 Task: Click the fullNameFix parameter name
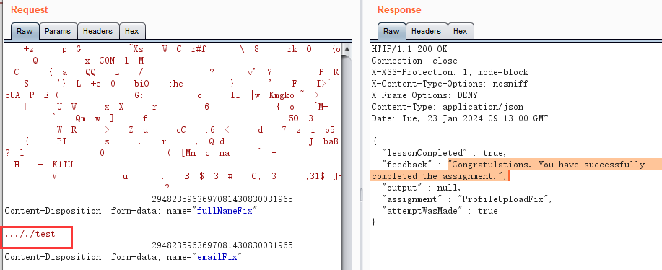[225, 211]
